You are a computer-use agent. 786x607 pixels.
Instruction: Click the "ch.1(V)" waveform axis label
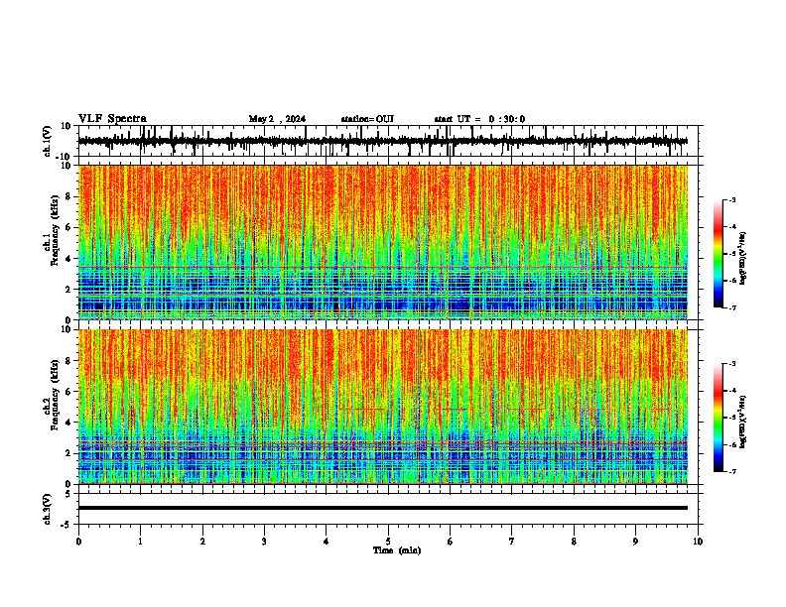[48, 141]
